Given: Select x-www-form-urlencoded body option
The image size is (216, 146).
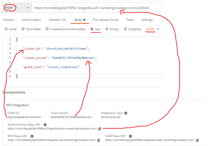Looking at the screenshot, I should [x=47, y=29].
